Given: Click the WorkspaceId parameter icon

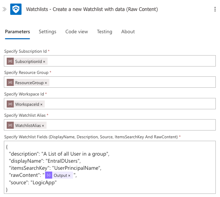Looking at the screenshot, I should coord(10,104).
